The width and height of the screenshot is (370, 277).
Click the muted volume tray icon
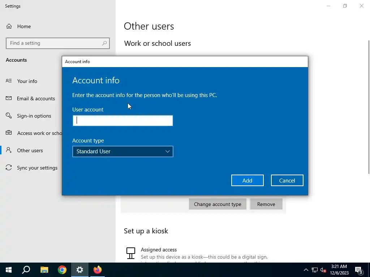[x=323, y=270]
